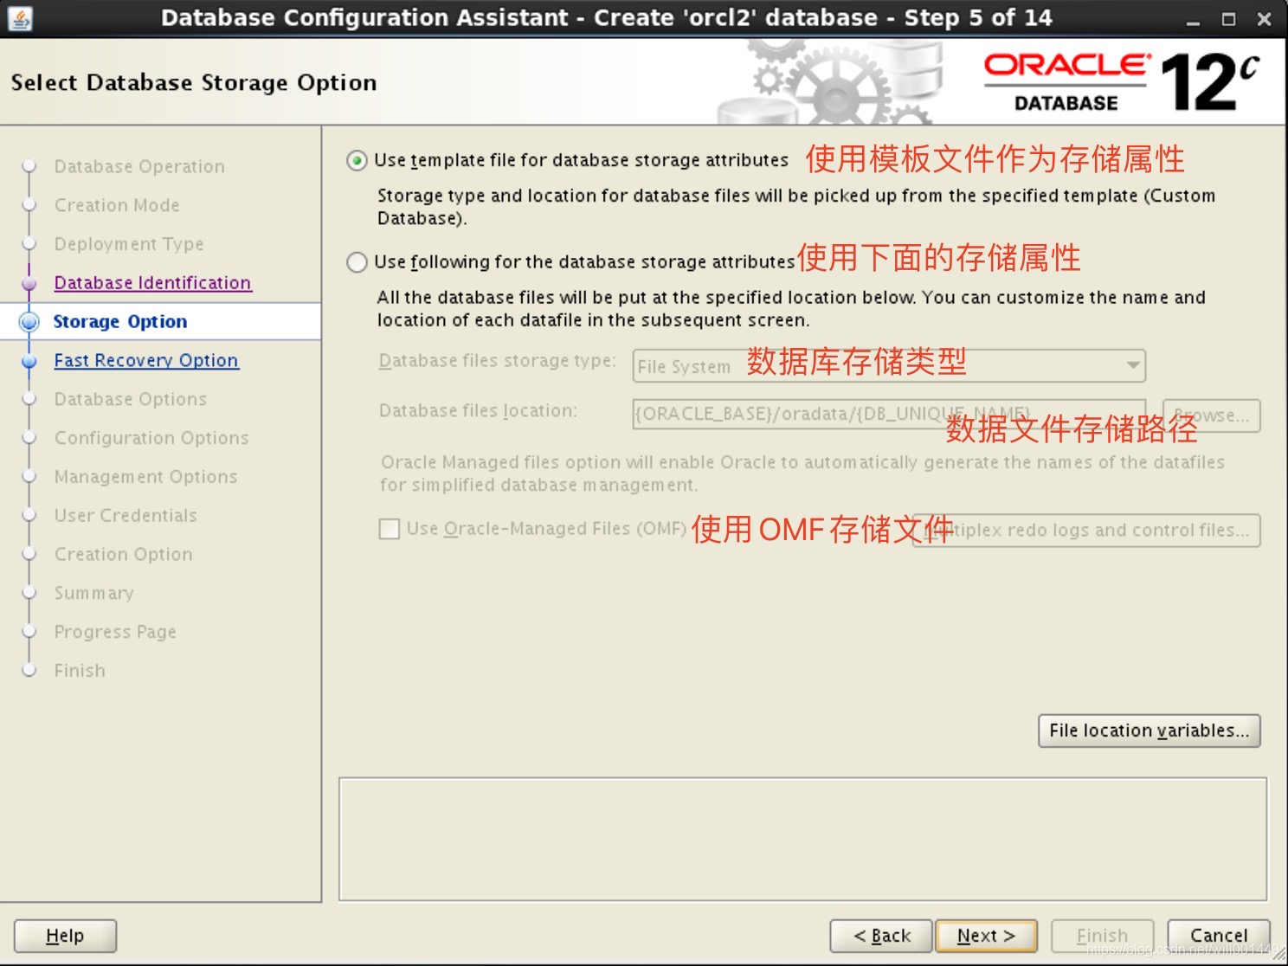Click the Fast Recovery Option step bullet
The height and width of the screenshot is (966, 1288).
pyautogui.click(x=29, y=361)
